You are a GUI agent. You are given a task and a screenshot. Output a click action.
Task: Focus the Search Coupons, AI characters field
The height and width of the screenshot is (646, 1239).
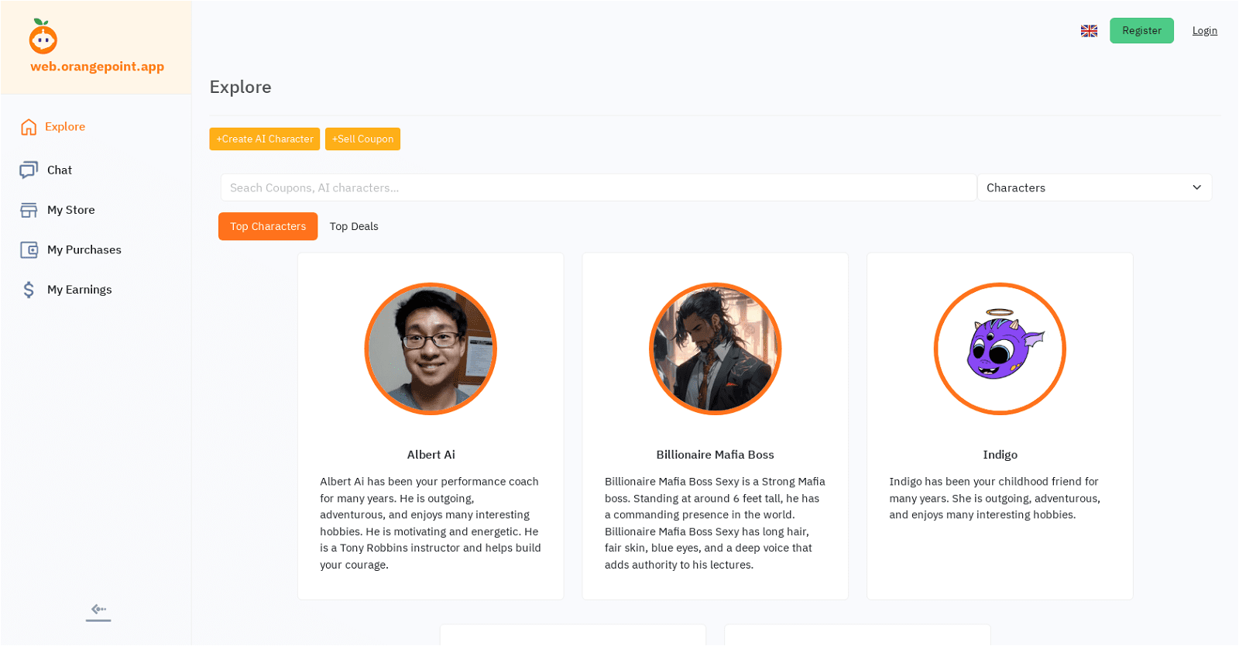598,187
